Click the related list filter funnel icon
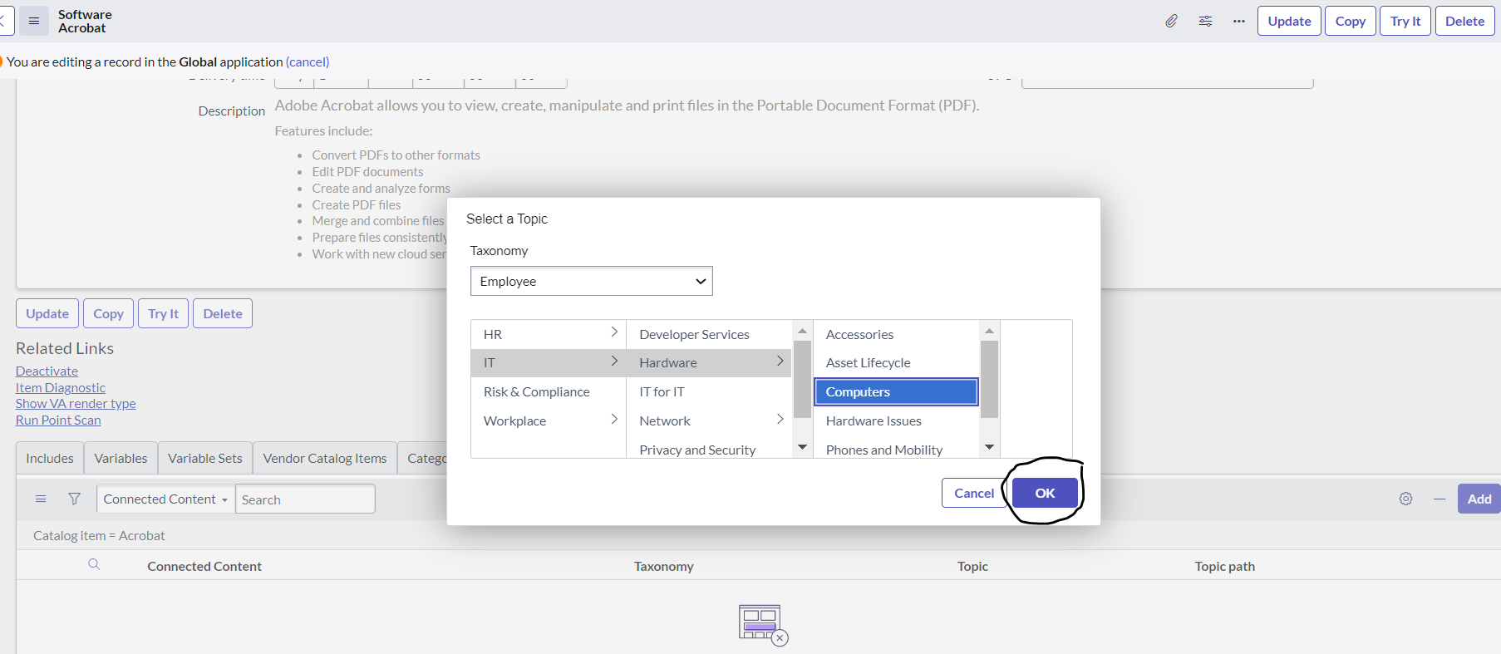The width and height of the screenshot is (1501, 654). click(75, 499)
